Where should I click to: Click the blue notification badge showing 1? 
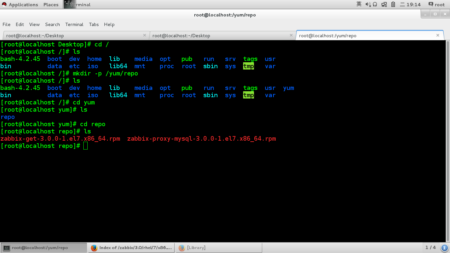444,248
